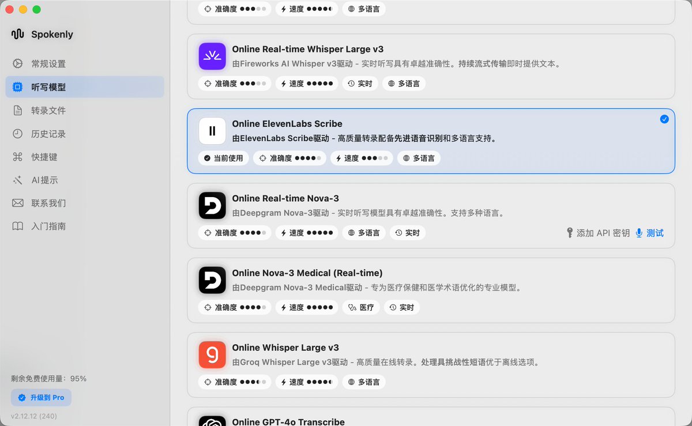692x426 pixels.
Task: Open the 历史记录 sidebar item
Action: pos(85,134)
